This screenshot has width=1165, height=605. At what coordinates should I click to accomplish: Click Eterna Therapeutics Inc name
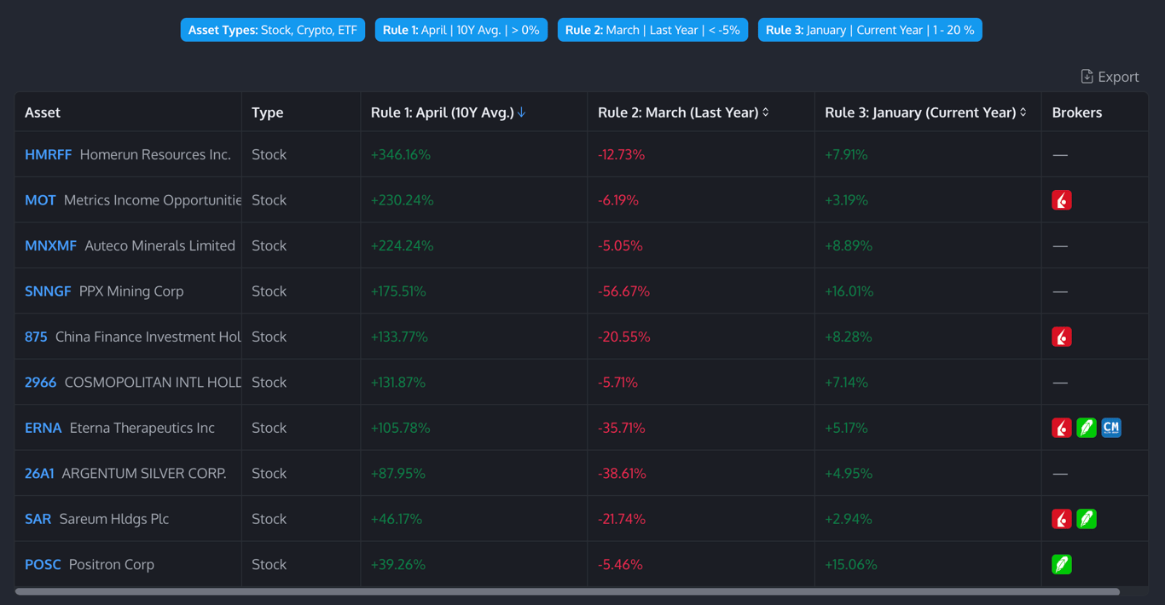tap(142, 428)
